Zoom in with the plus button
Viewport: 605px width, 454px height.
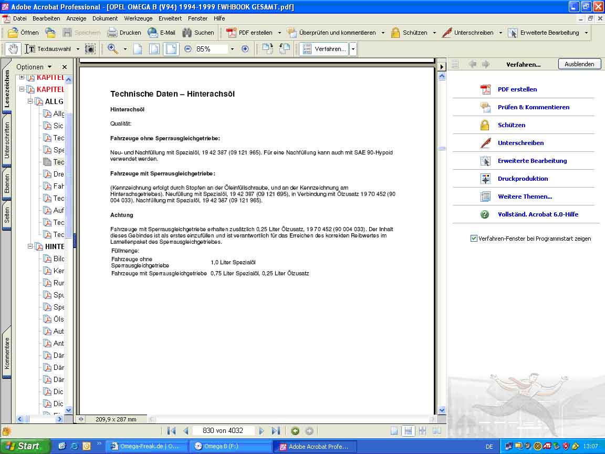click(245, 49)
